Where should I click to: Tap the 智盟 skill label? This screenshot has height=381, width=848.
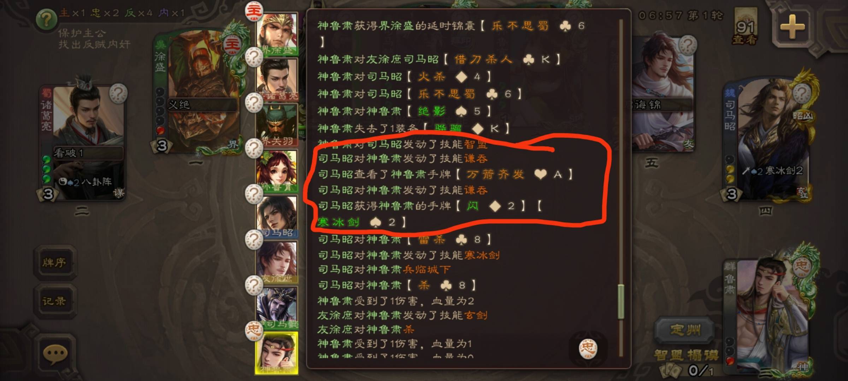[669, 355]
